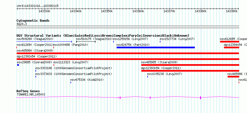Click the 143340k ruler label
247x113 pixels.
coord(76,11)
